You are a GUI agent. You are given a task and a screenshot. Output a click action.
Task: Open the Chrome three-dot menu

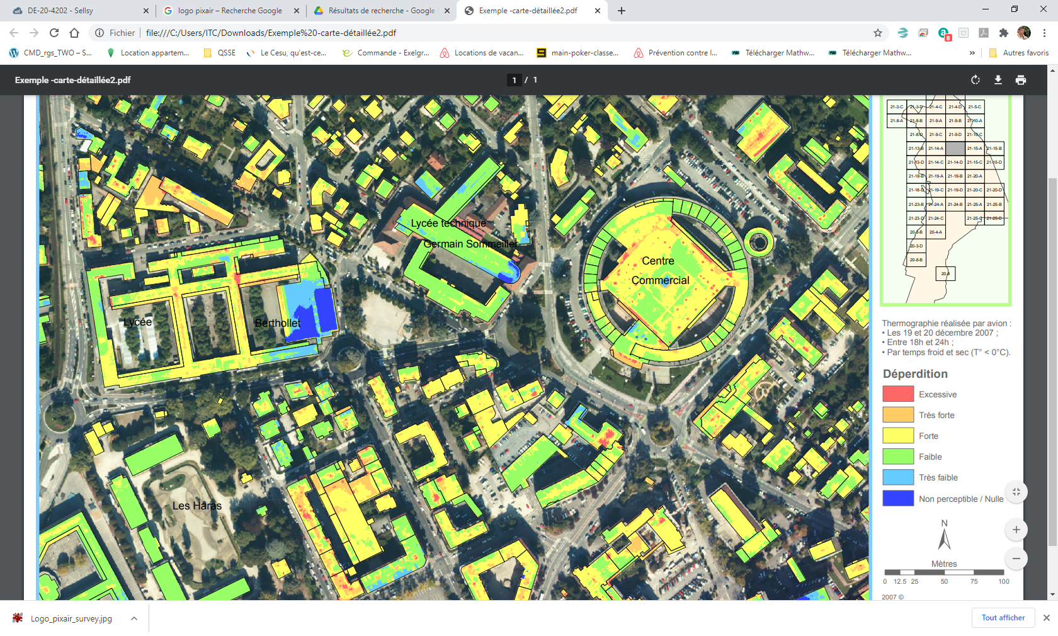(x=1044, y=33)
